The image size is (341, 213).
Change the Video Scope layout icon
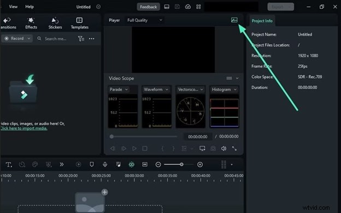(229, 78)
